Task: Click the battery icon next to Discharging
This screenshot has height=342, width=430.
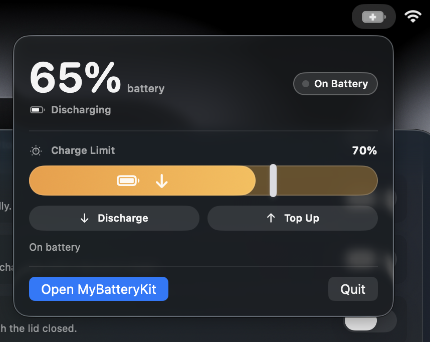Action: 37,109
